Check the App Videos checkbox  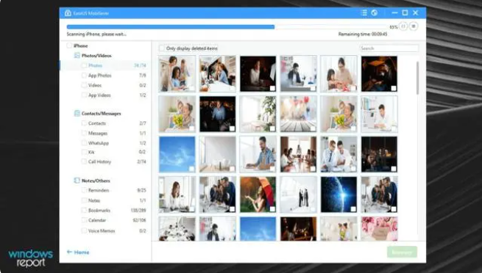pyautogui.click(x=84, y=95)
